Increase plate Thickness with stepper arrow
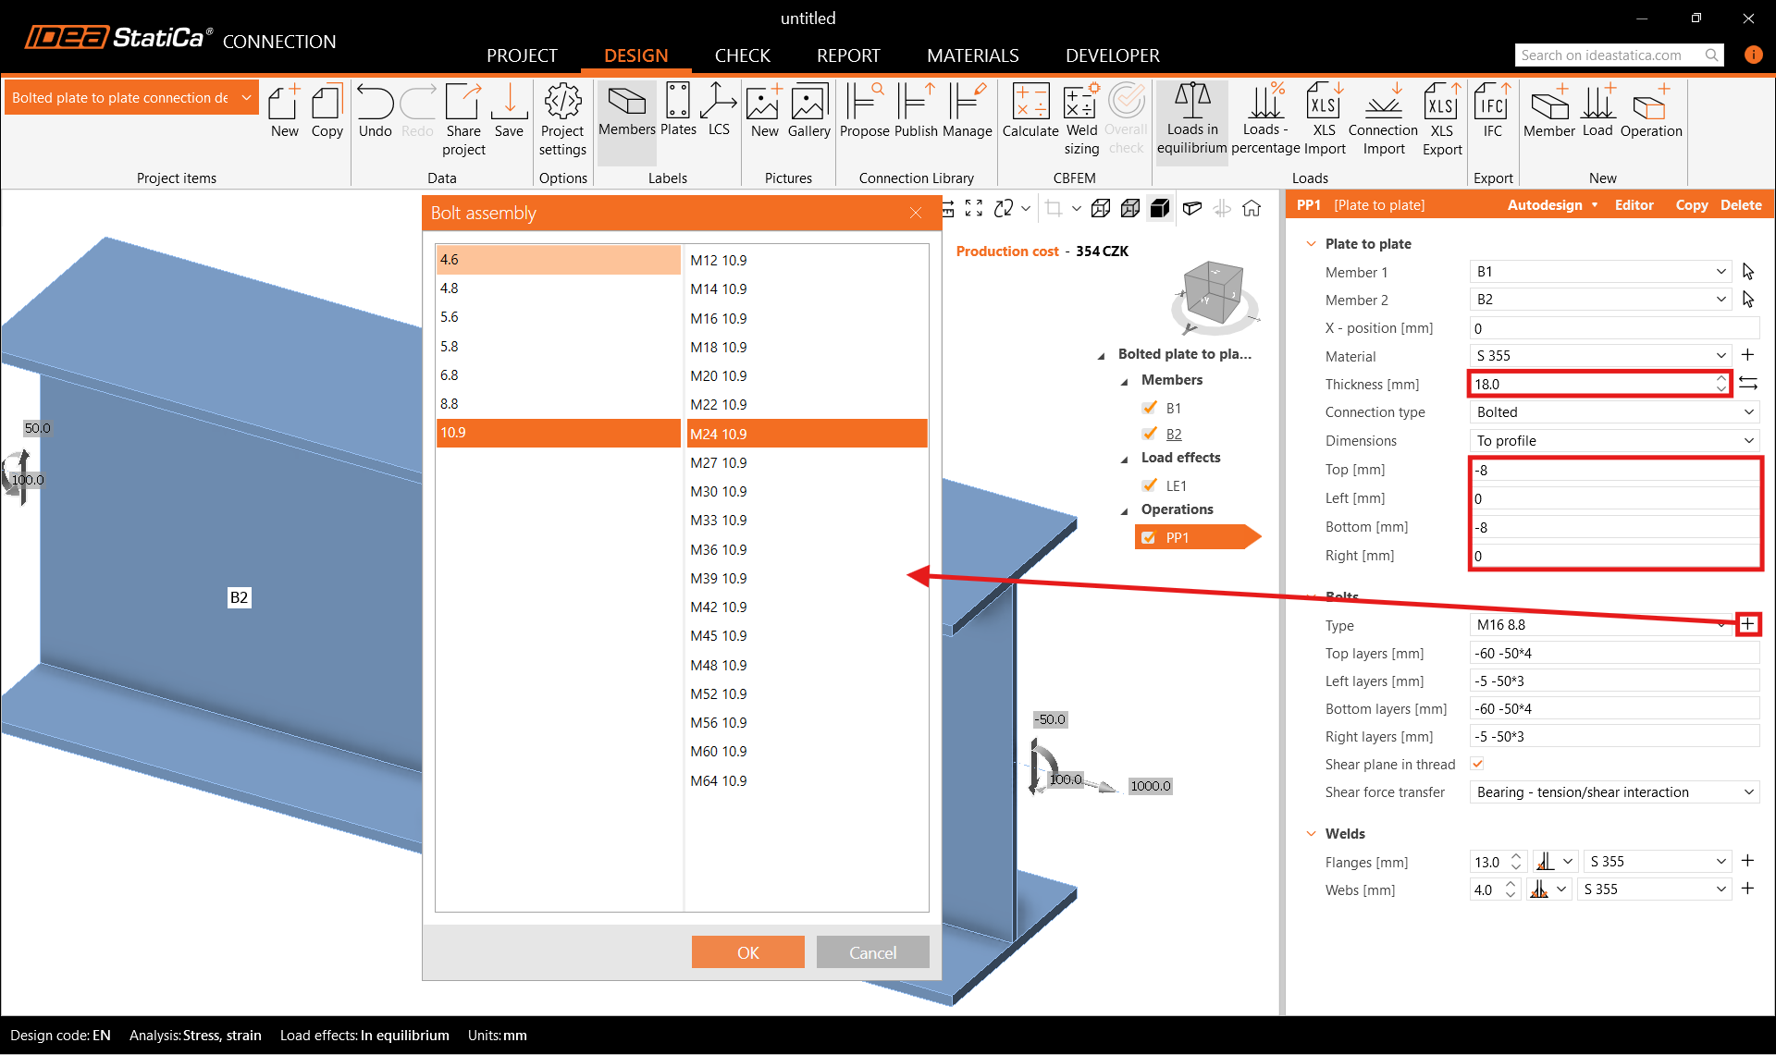This screenshot has height=1055, width=1776. point(1720,378)
